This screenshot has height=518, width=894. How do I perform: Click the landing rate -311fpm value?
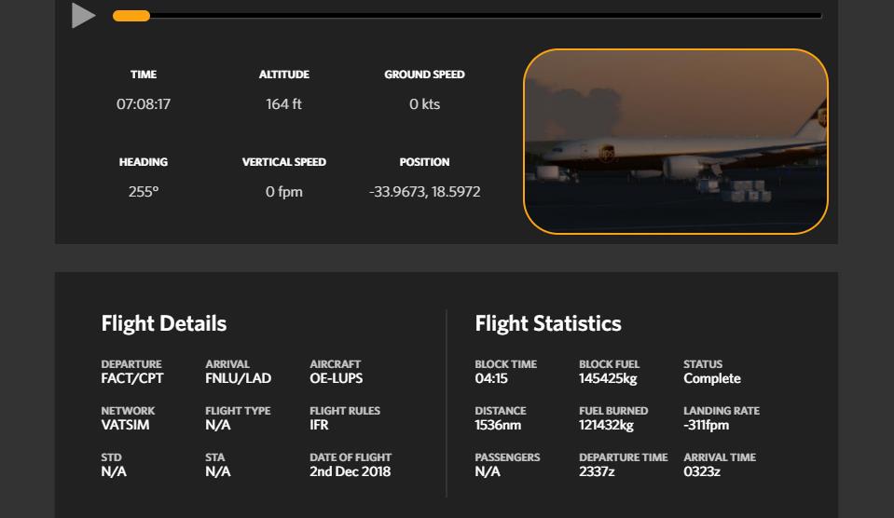click(706, 425)
